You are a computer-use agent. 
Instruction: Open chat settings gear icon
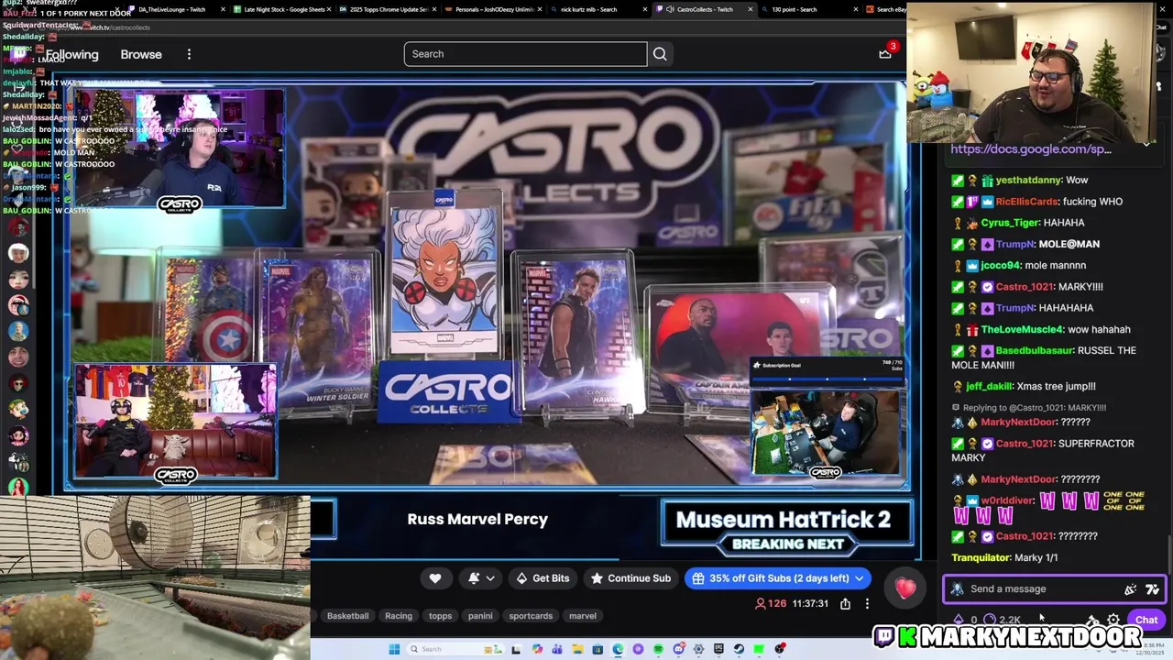1113,620
